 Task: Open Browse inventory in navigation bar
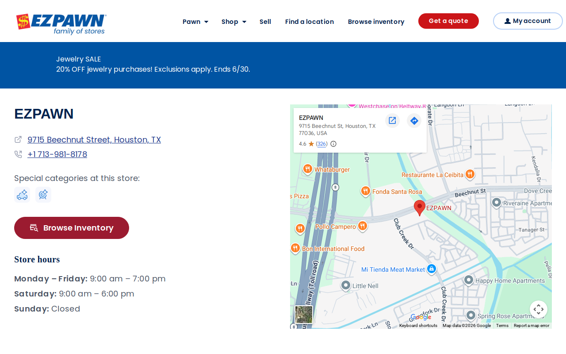pos(376,22)
